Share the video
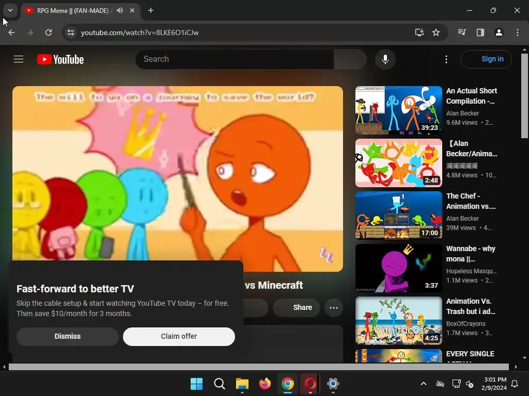The image size is (529, 396). pyautogui.click(x=296, y=307)
